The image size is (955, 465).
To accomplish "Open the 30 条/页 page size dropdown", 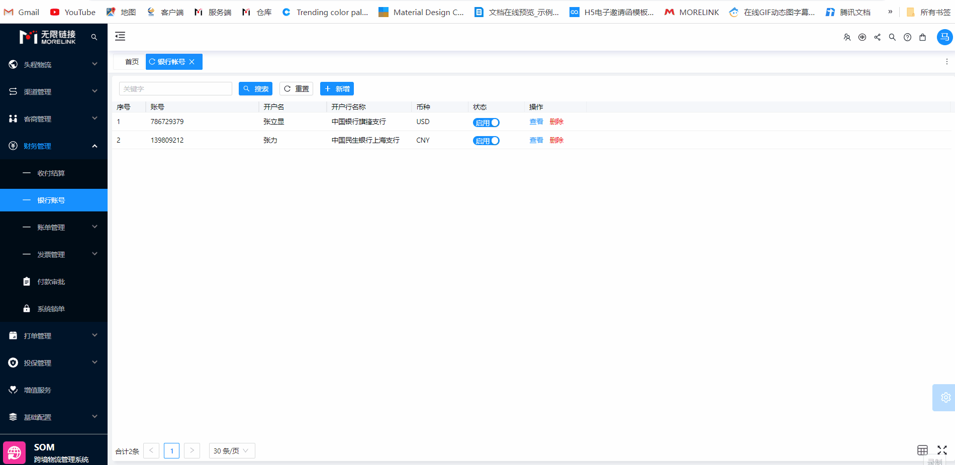I will [232, 451].
